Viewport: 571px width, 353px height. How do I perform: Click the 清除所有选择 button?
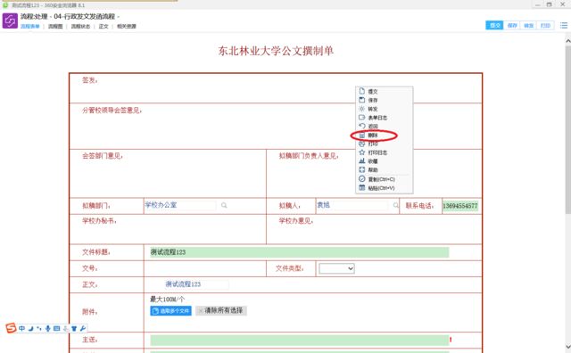click(221, 310)
